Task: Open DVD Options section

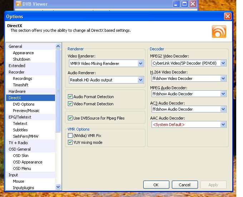Action: point(30,104)
